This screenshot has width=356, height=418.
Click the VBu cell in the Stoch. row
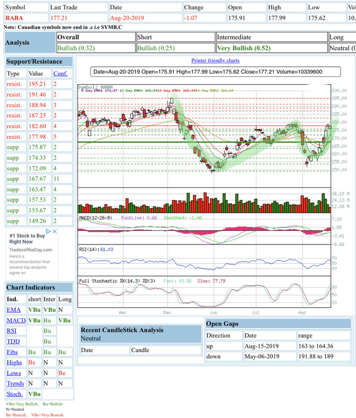[35, 394]
